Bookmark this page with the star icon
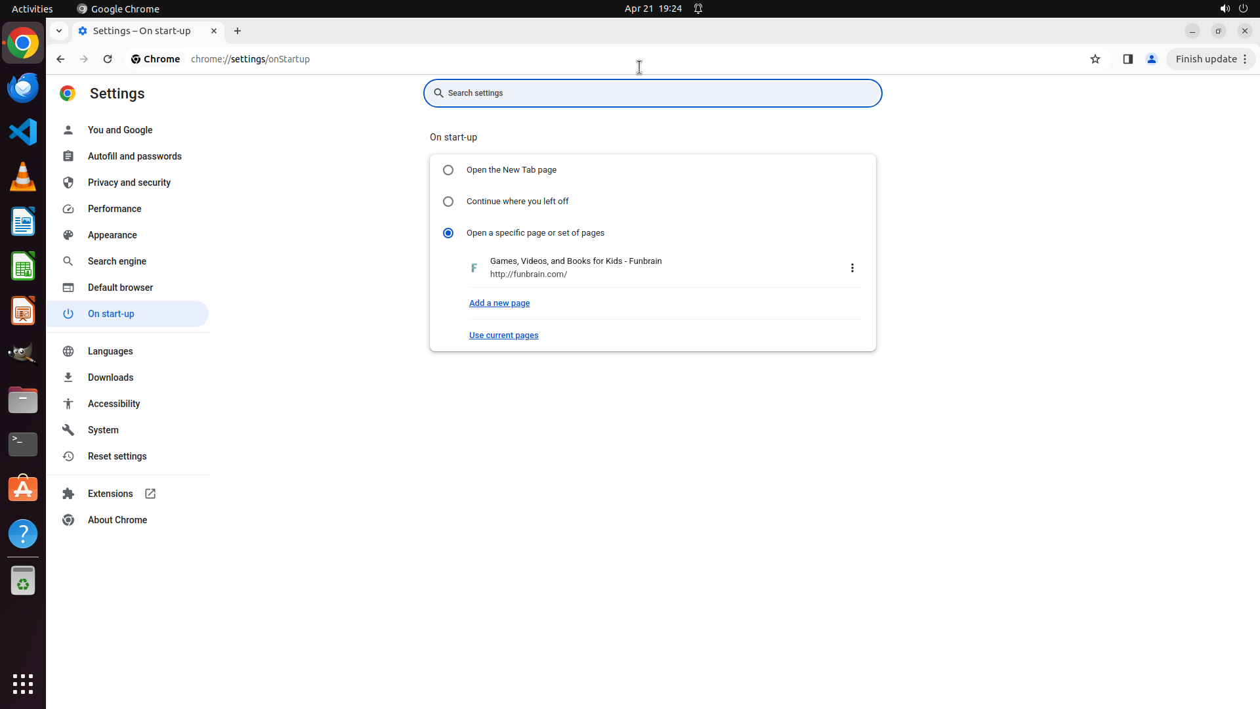This screenshot has width=1260, height=709. click(1095, 59)
